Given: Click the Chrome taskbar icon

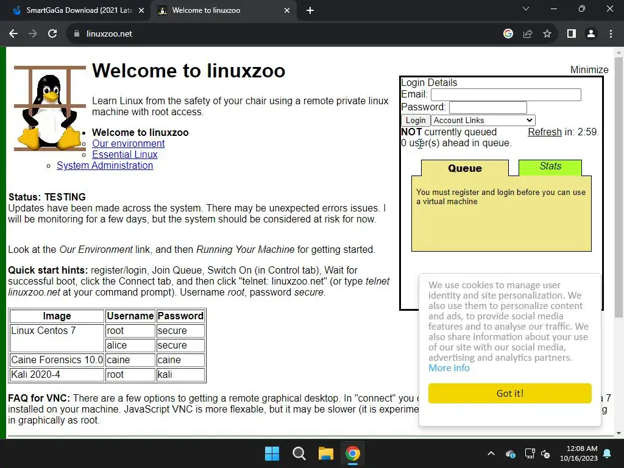Looking at the screenshot, I should [x=353, y=453].
